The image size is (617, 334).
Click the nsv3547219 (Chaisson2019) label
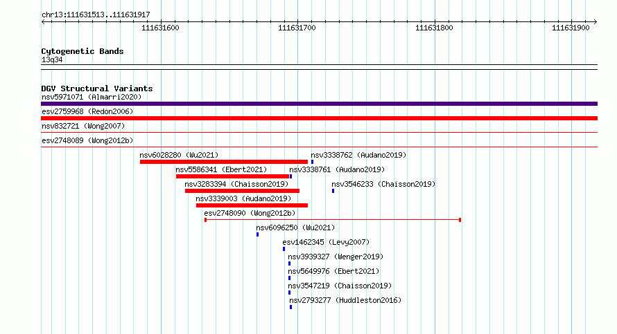[340, 286]
